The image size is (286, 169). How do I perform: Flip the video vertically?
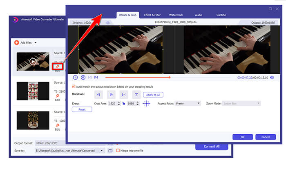tap(136, 95)
